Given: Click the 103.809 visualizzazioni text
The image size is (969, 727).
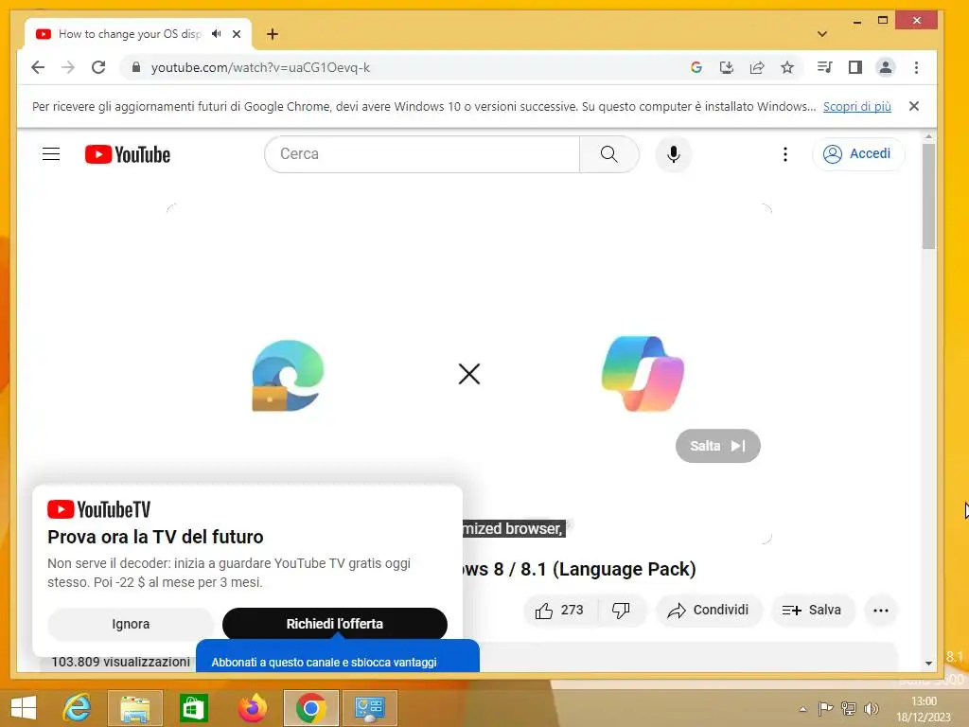Looking at the screenshot, I should [x=120, y=662].
